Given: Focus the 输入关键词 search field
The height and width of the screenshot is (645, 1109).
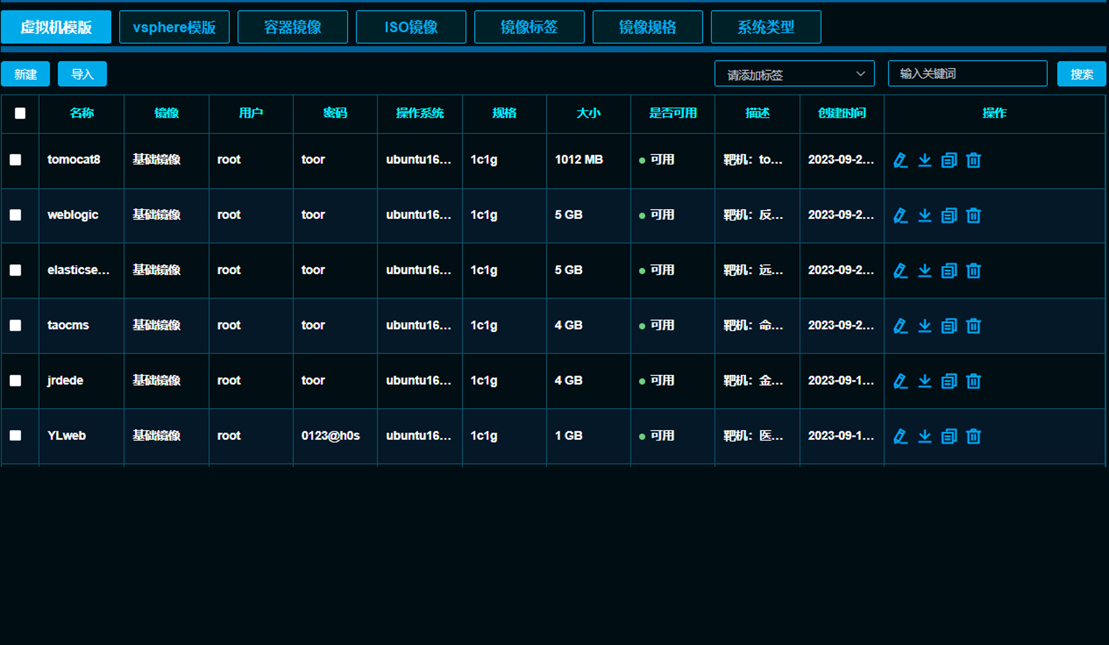Looking at the screenshot, I should pos(968,73).
